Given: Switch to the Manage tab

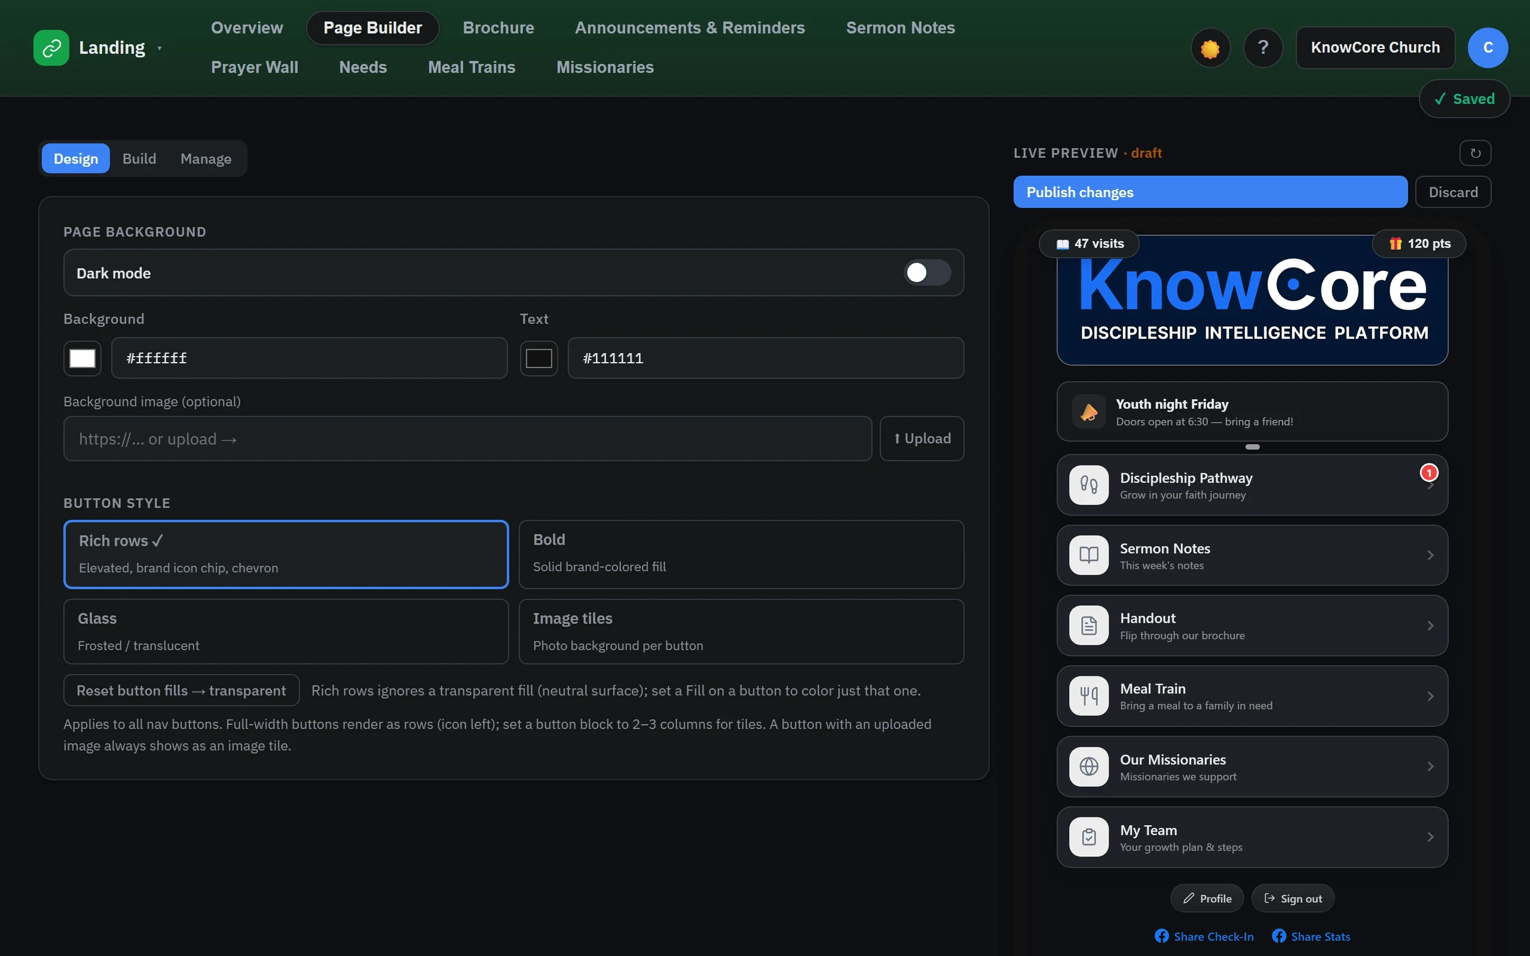Looking at the screenshot, I should [206, 158].
